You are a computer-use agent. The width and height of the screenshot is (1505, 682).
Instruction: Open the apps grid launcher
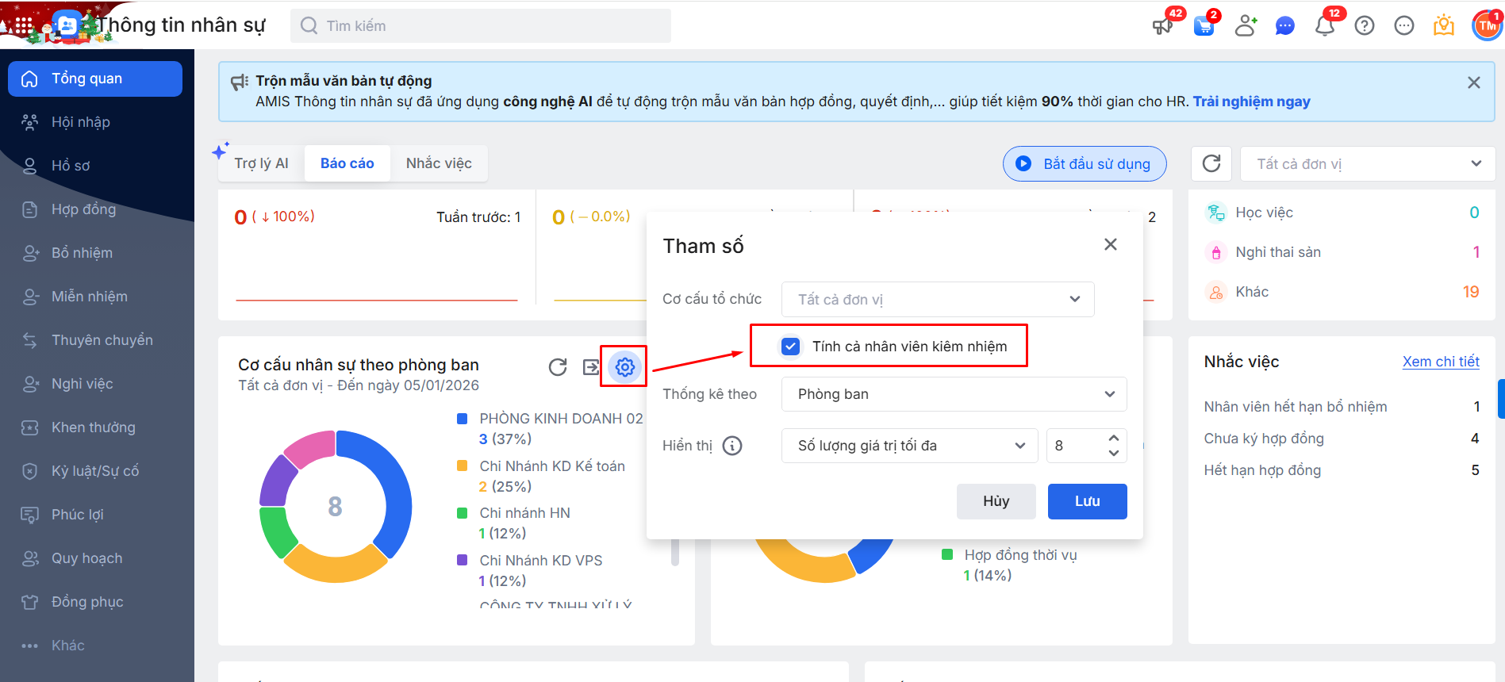click(24, 25)
